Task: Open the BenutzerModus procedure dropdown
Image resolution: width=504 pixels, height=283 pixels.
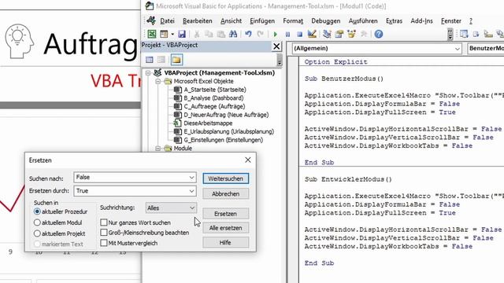Action: pyautogui.click(x=485, y=49)
